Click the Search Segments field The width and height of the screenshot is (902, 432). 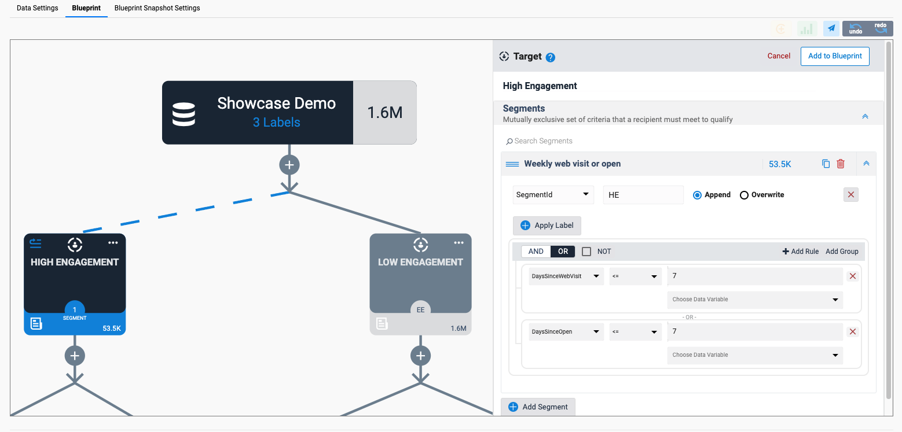pos(689,141)
